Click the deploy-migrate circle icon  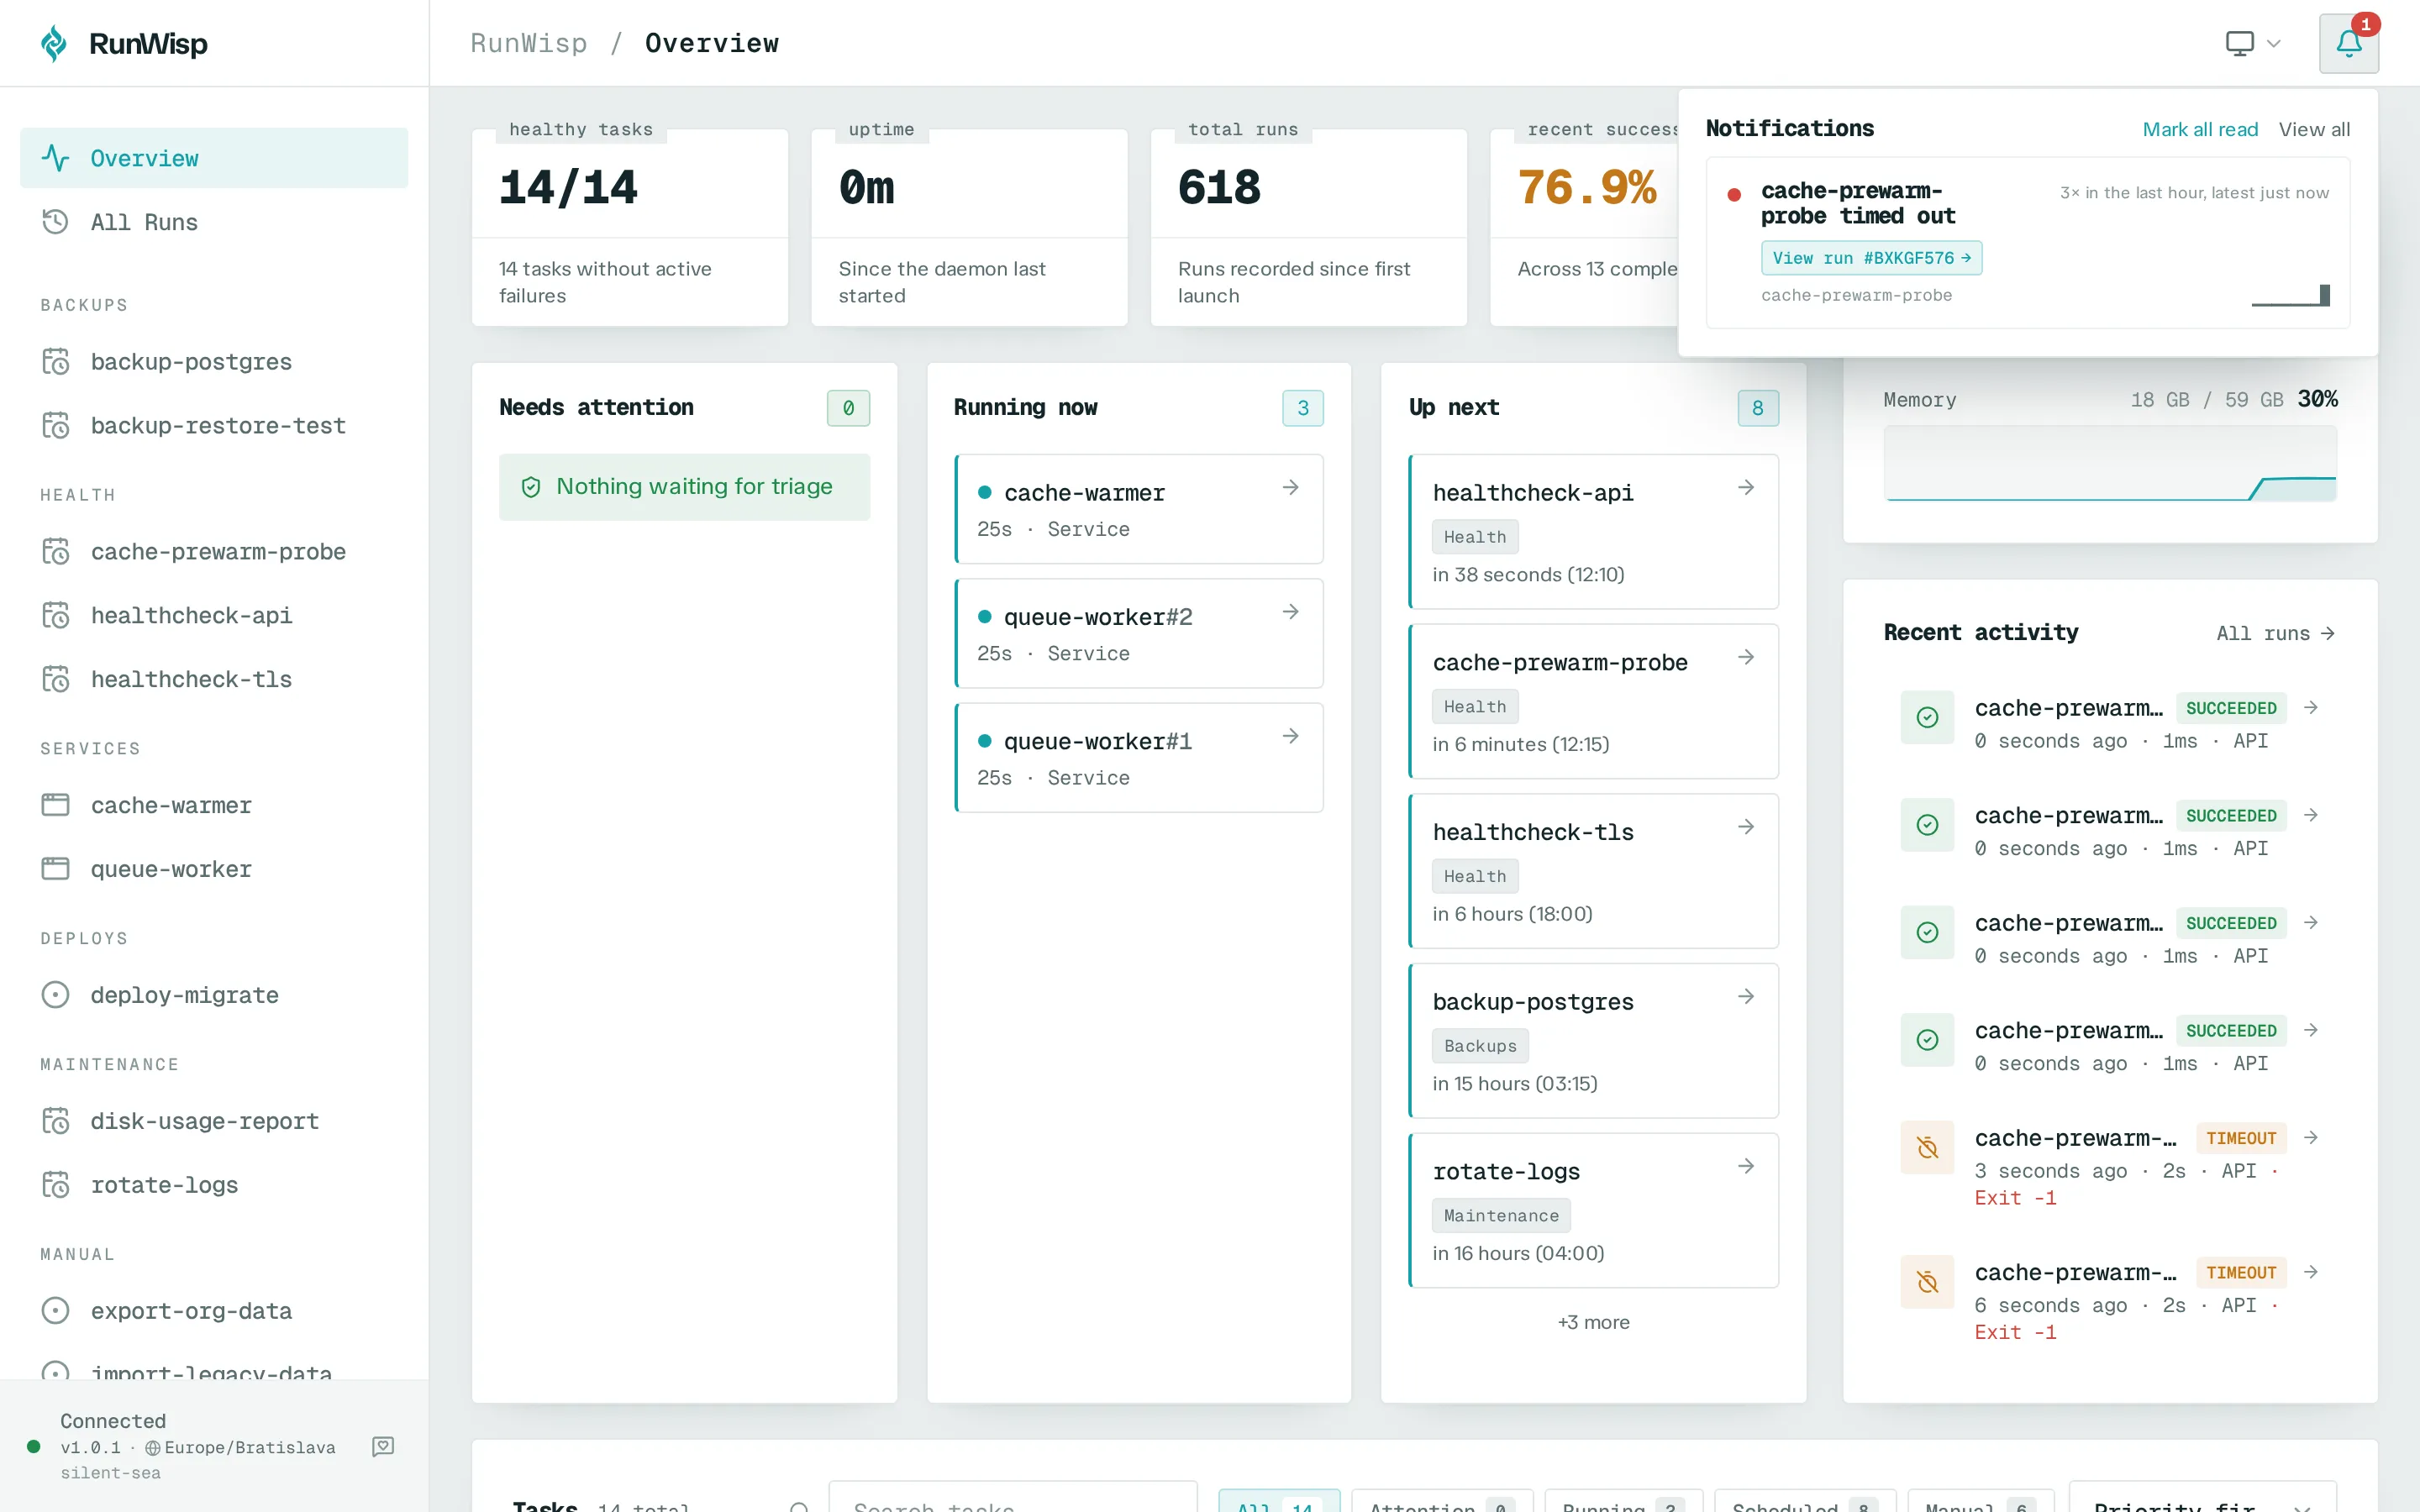click(56, 995)
